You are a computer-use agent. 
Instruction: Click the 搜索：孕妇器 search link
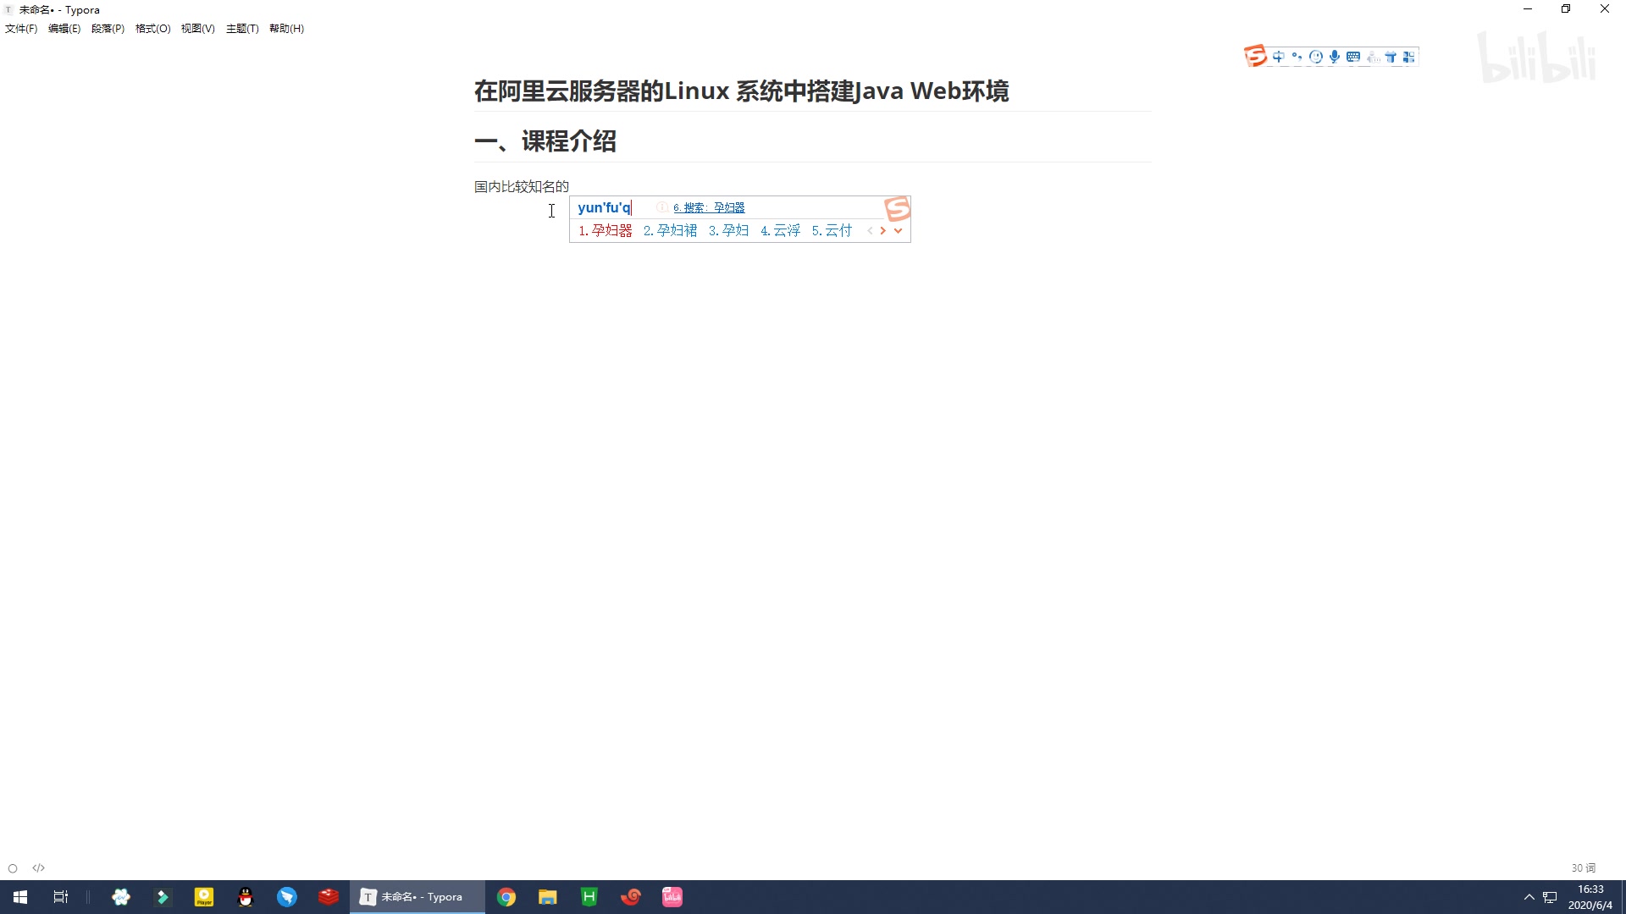coord(709,207)
